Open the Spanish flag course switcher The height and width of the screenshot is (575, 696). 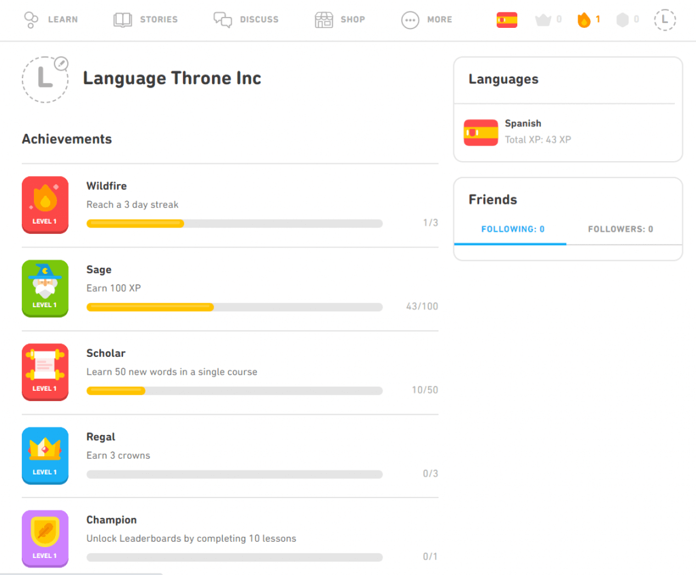coord(506,20)
